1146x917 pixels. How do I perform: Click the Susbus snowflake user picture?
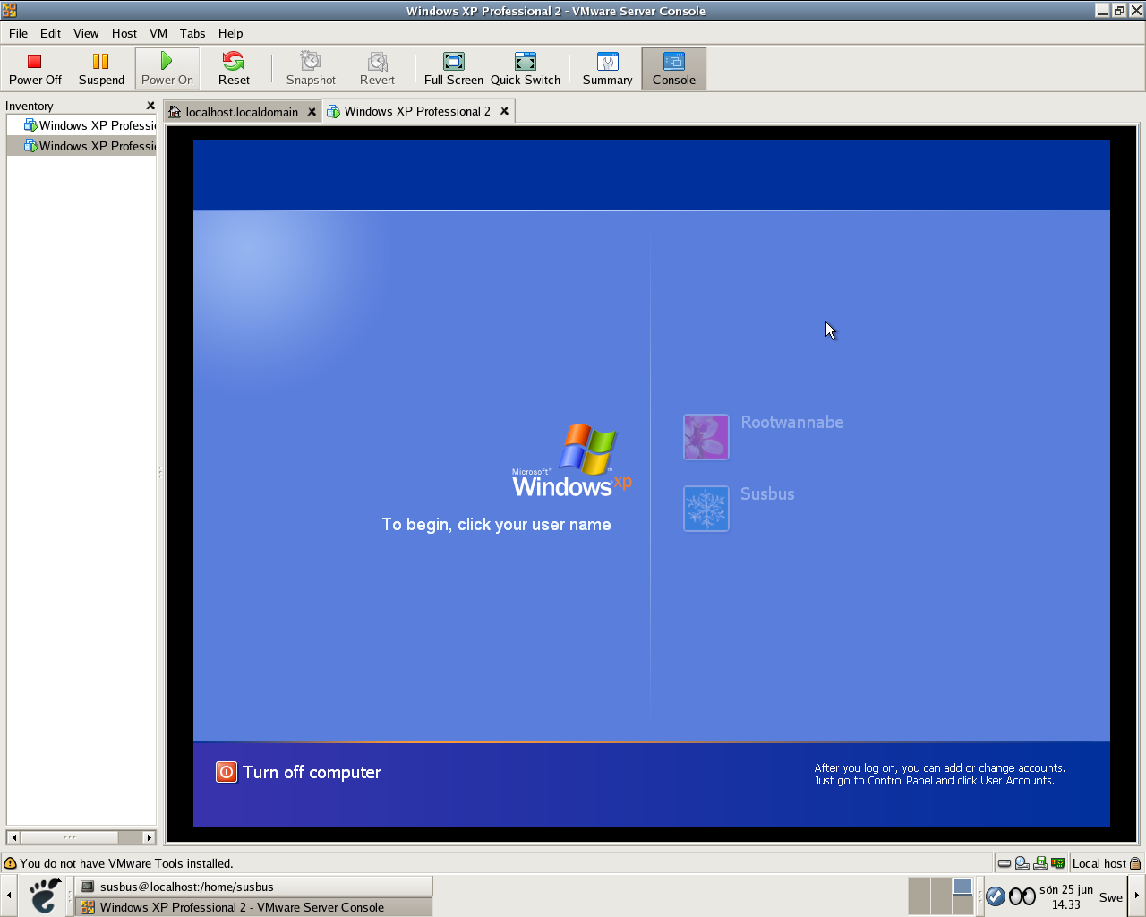pos(706,508)
